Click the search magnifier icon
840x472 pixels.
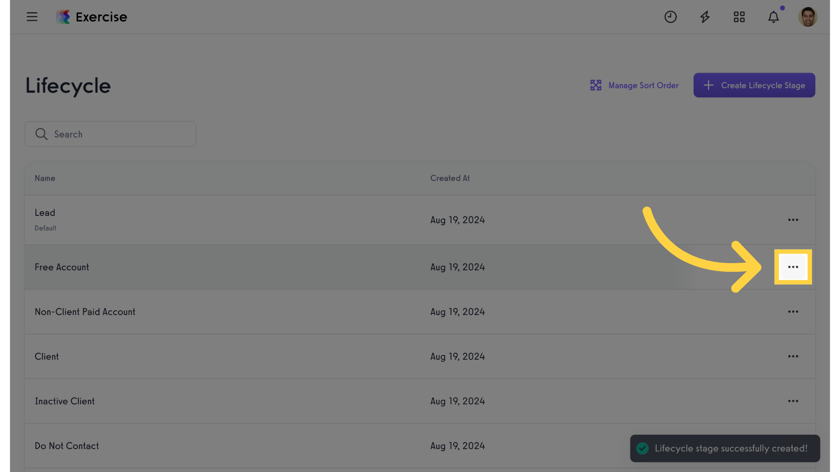[x=42, y=134]
